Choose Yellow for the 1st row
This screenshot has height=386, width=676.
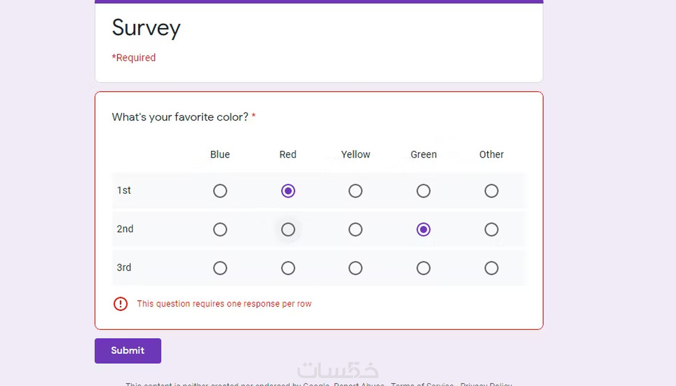[x=355, y=191]
